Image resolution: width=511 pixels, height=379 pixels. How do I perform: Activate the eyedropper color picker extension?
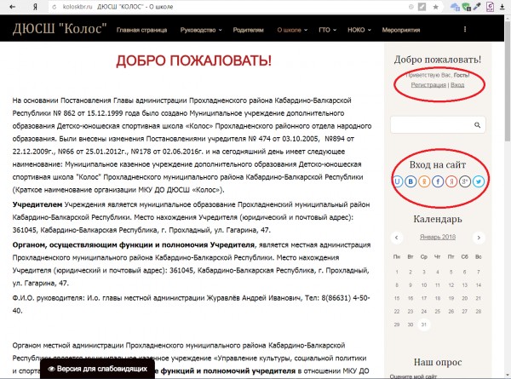click(477, 7)
